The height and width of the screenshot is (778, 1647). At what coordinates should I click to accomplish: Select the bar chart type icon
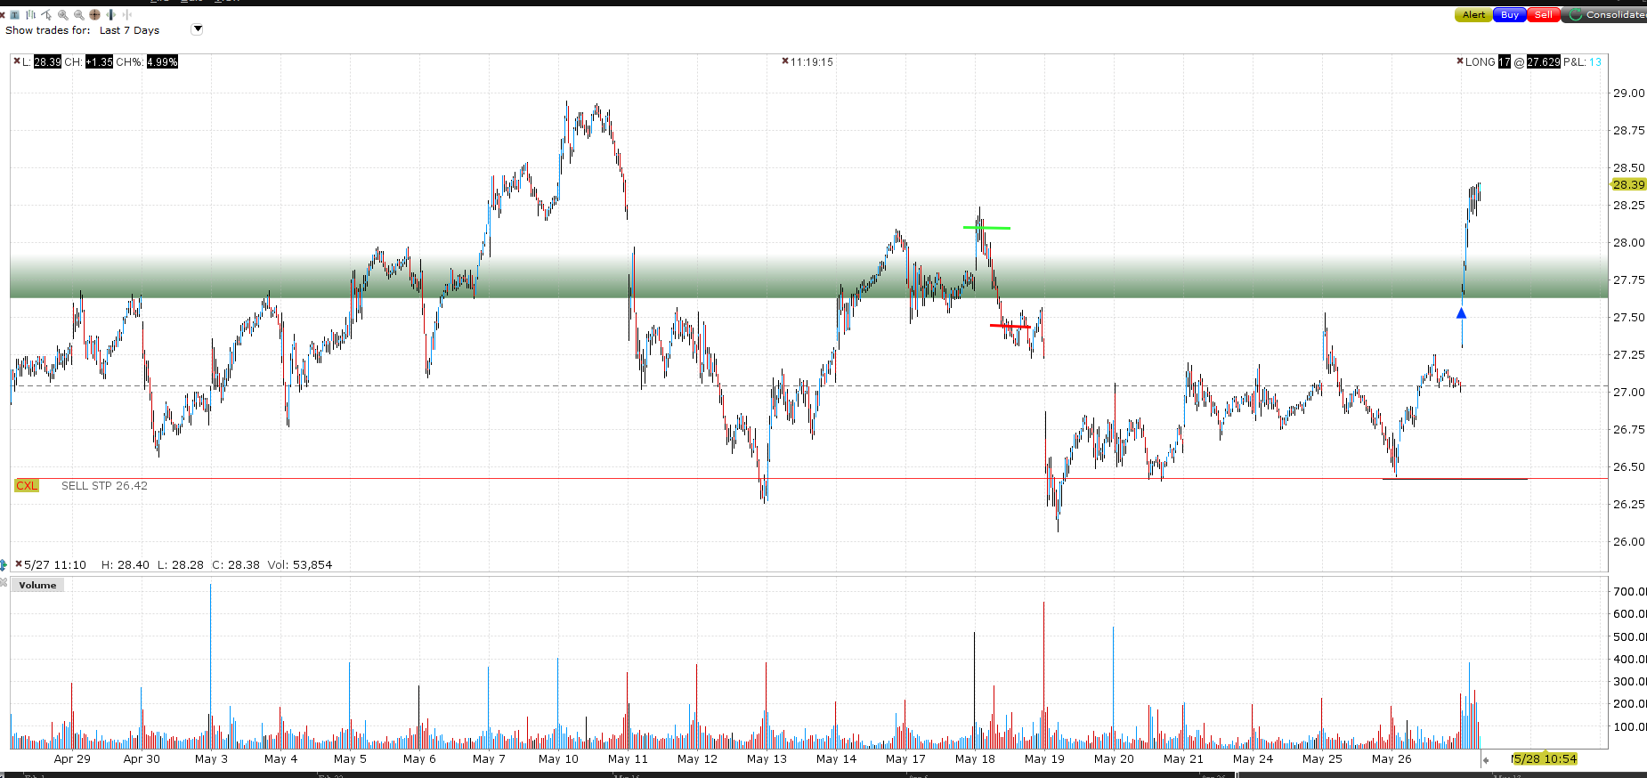point(30,14)
